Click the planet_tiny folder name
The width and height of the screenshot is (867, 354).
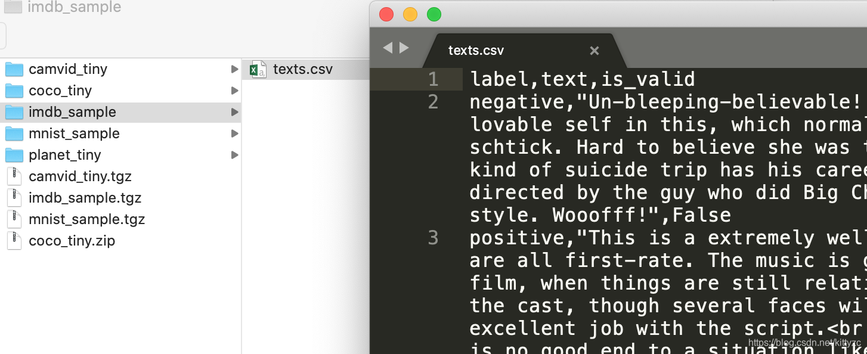pos(65,155)
